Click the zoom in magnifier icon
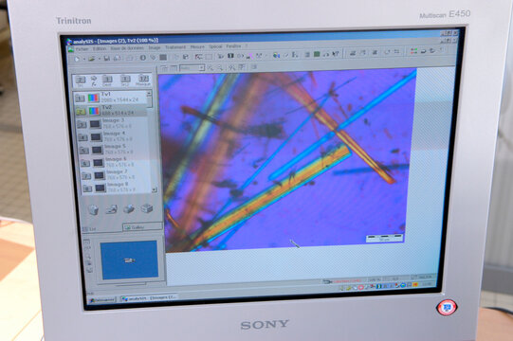513x341 pixels. (x=211, y=67)
